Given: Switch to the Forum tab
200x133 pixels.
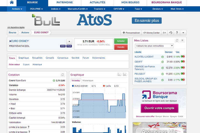Looking at the screenshot, I should click(x=85, y=58).
